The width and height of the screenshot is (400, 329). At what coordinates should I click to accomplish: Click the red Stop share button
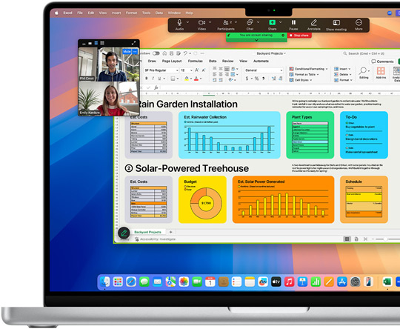pyautogui.click(x=299, y=36)
